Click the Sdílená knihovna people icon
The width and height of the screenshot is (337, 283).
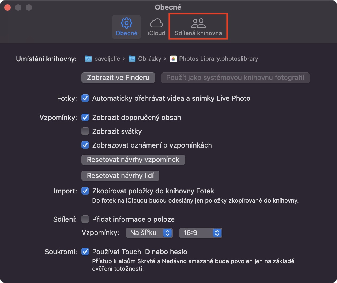pos(198,23)
